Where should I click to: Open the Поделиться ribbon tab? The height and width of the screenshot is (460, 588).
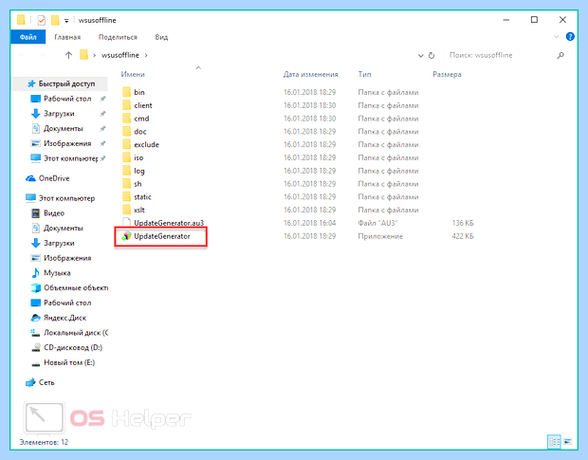pos(118,37)
